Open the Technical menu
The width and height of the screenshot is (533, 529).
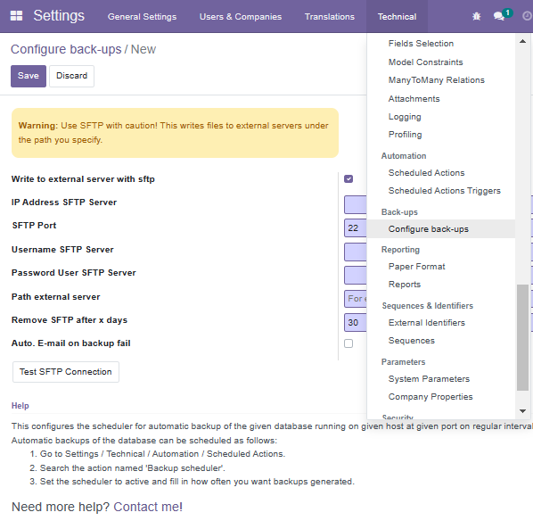tap(397, 16)
